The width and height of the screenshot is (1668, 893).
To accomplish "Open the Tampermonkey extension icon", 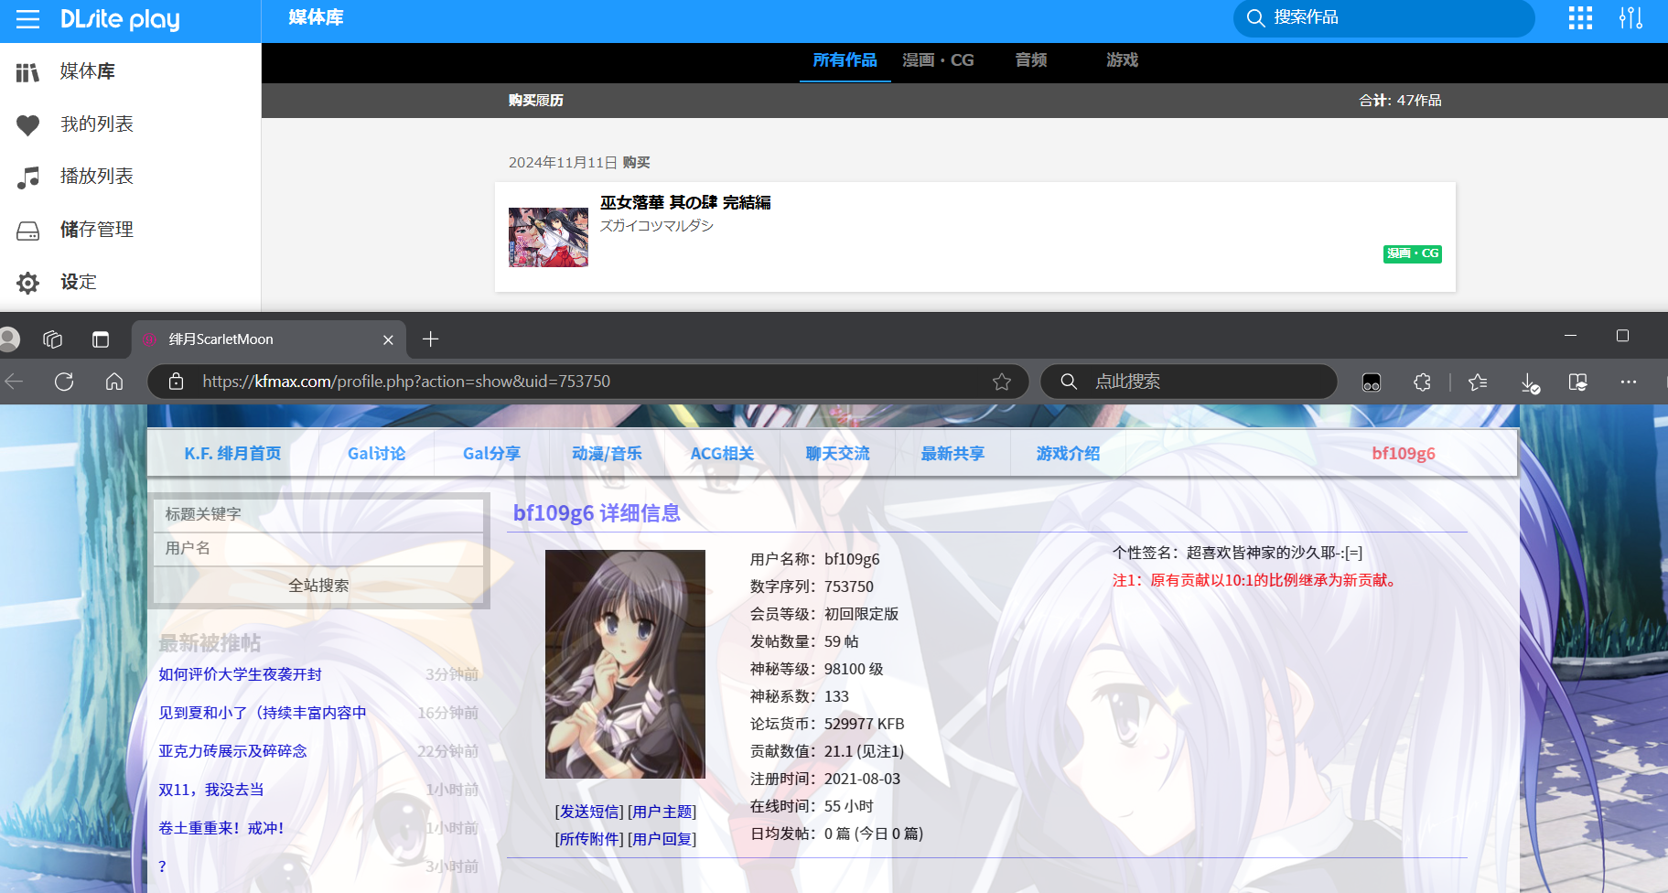I will (x=1371, y=382).
